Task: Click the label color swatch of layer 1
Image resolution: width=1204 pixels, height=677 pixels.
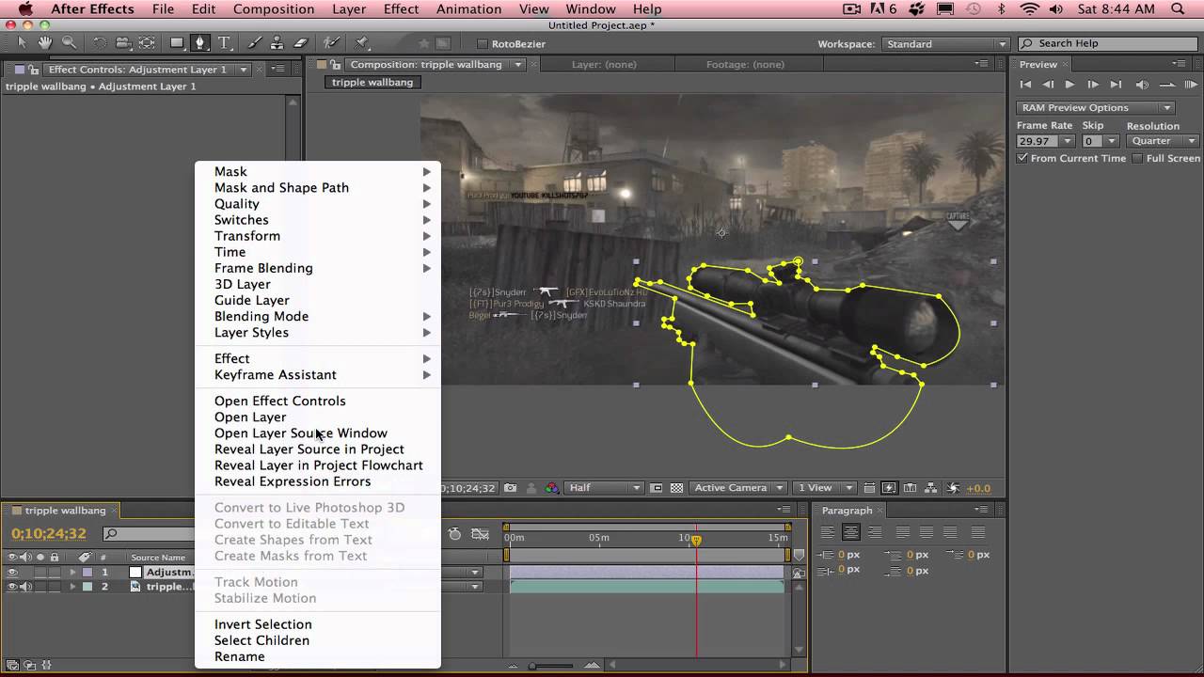Action: tap(87, 572)
